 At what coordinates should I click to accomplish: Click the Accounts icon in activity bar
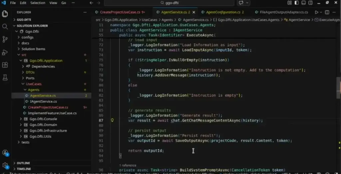coord(5,153)
